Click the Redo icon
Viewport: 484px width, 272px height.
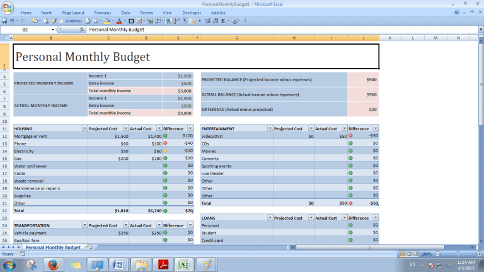(23, 21)
